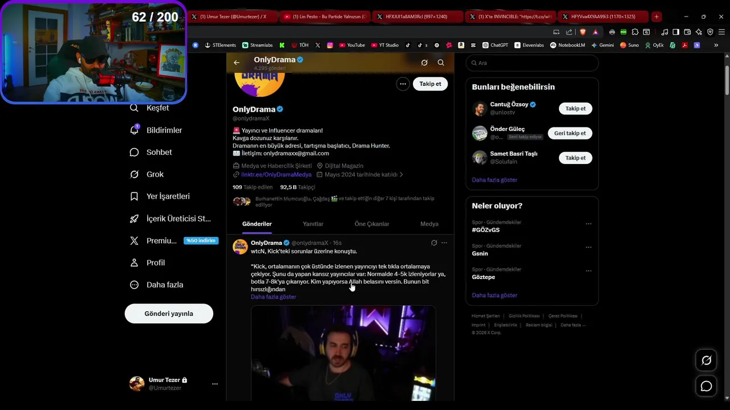Screen dimensions: 730x410
Task: Open Gizlilik Politikası footer link
Action: tap(524, 316)
